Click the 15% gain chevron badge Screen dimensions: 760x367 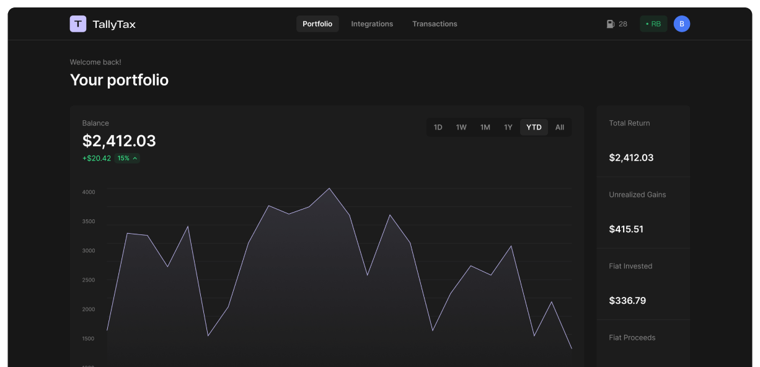127,158
